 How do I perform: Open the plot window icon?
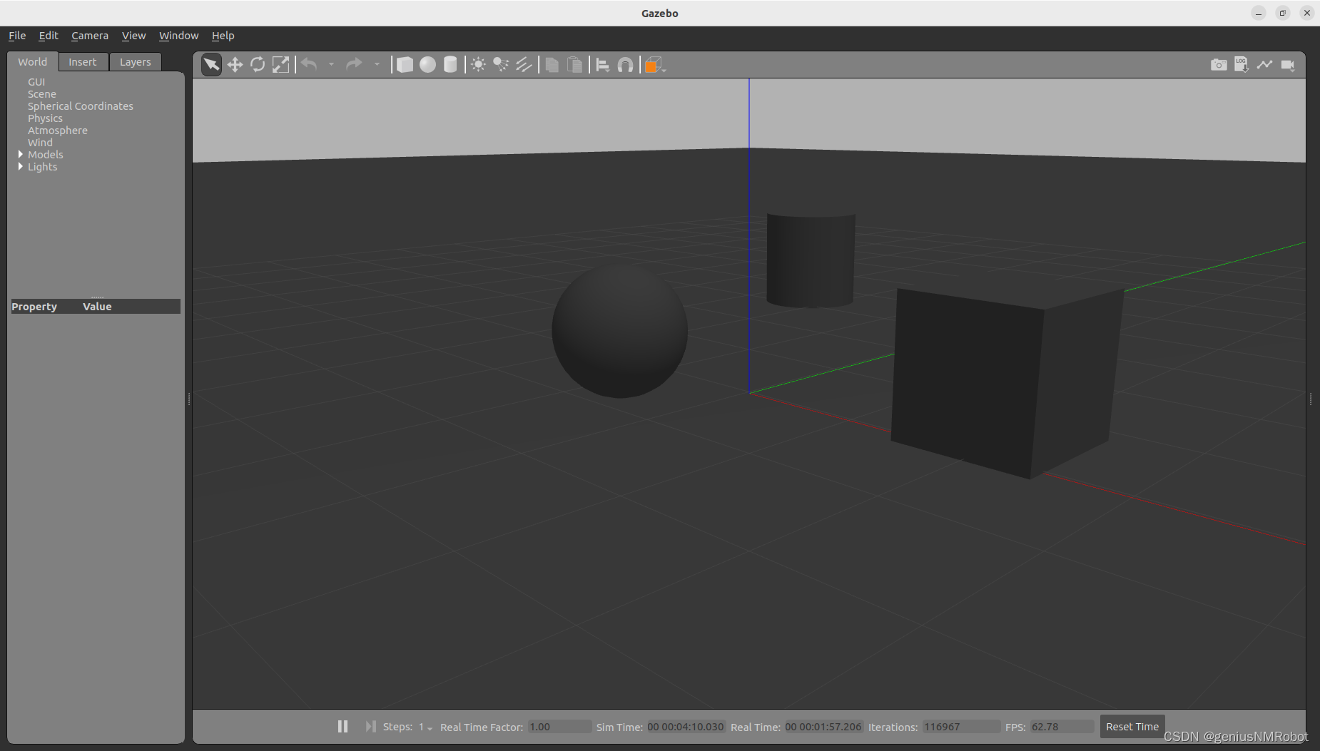click(1265, 64)
